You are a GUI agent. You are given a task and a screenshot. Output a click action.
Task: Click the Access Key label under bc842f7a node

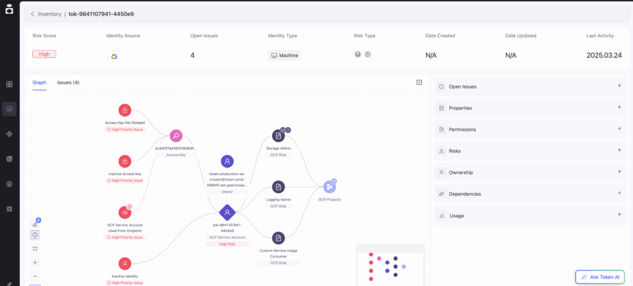[x=176, y=154]
